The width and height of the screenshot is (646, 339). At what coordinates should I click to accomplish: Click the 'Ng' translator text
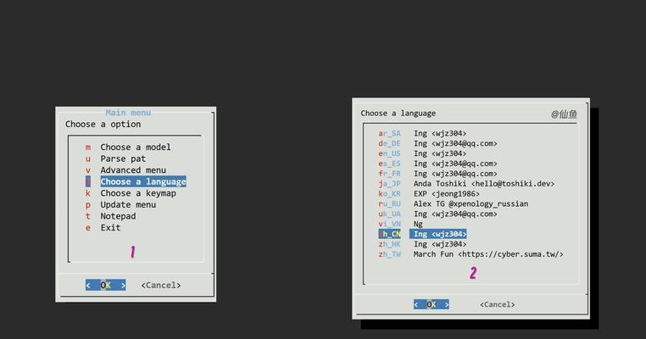point(418,224)
